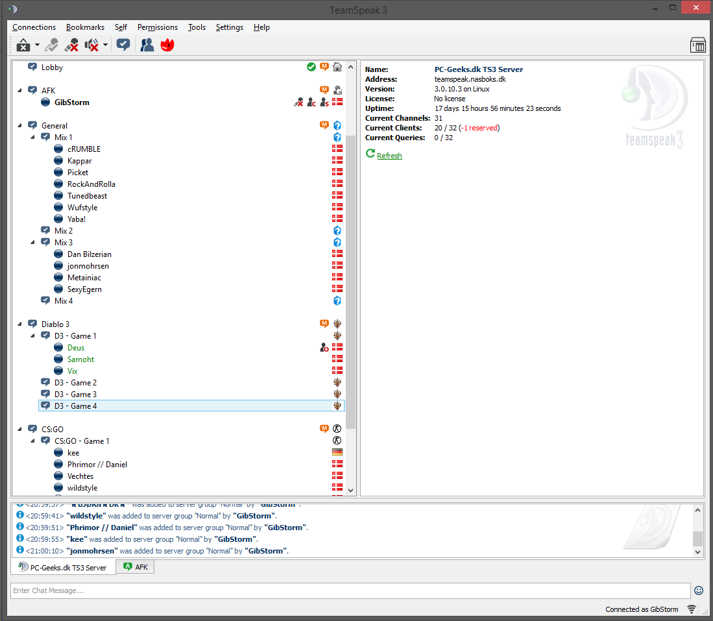Viewport: 713px width, 621px height.
Task: Click Deus's client group icon
Action: point(324,347)
